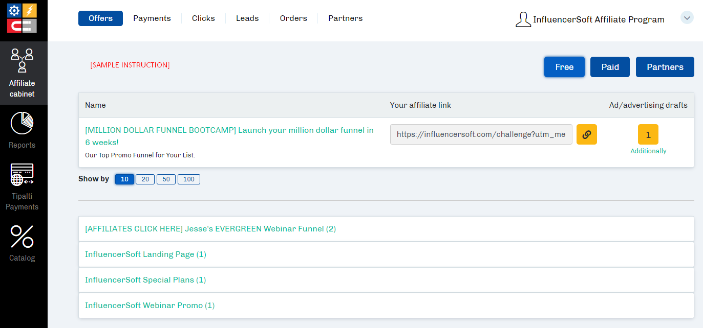Switch to the Offers tab
The width and height of the screenshot is (703, 328).
click(x=100, y=18)
